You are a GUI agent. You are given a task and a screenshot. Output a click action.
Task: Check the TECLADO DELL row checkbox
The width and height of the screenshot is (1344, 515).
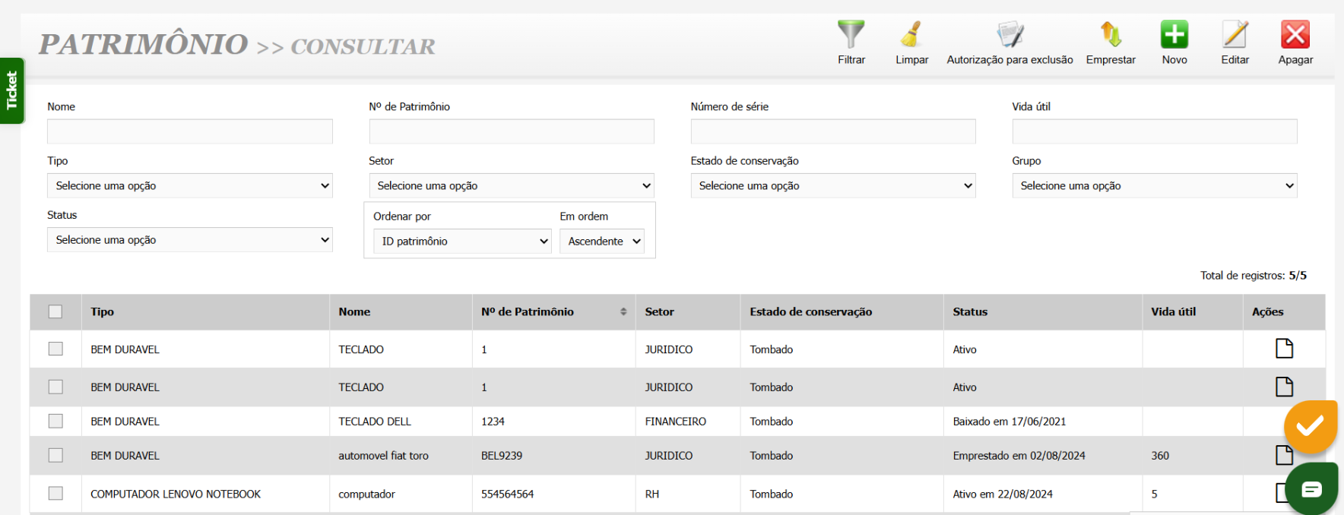click(x=55, y=421)
